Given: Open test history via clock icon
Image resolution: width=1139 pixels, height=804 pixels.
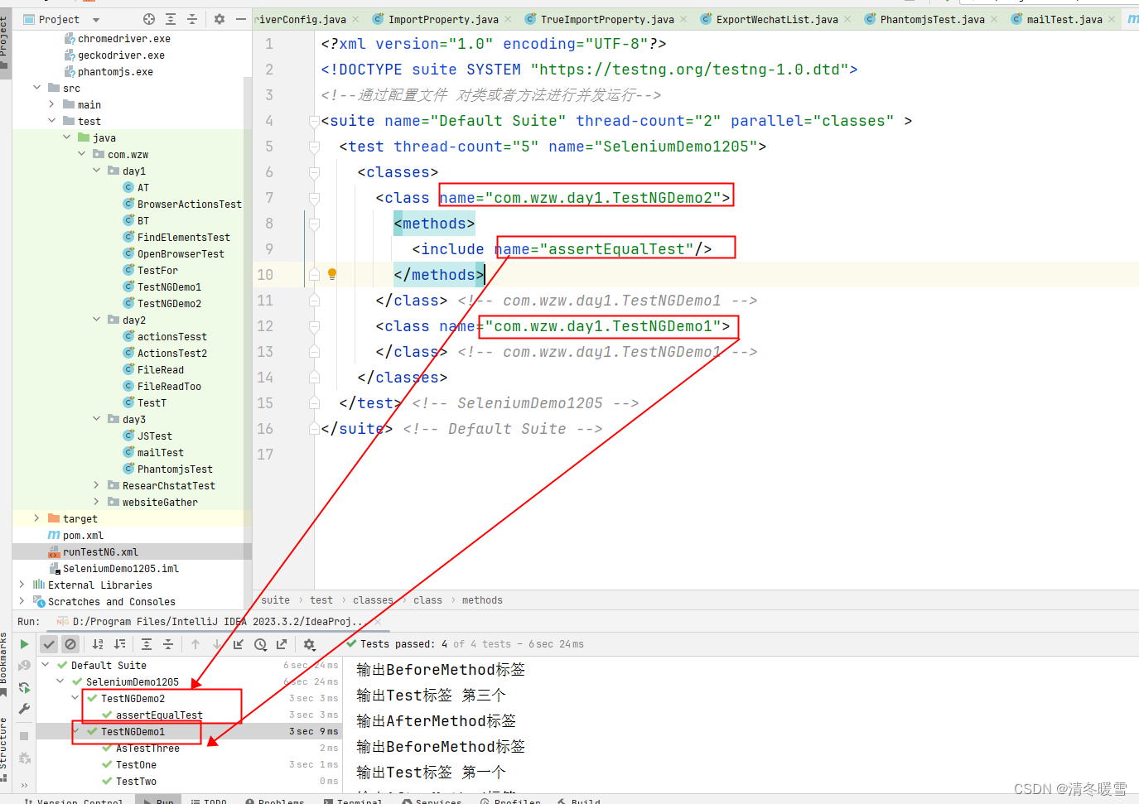Looking at the screenshot, I should pos(259,644).
